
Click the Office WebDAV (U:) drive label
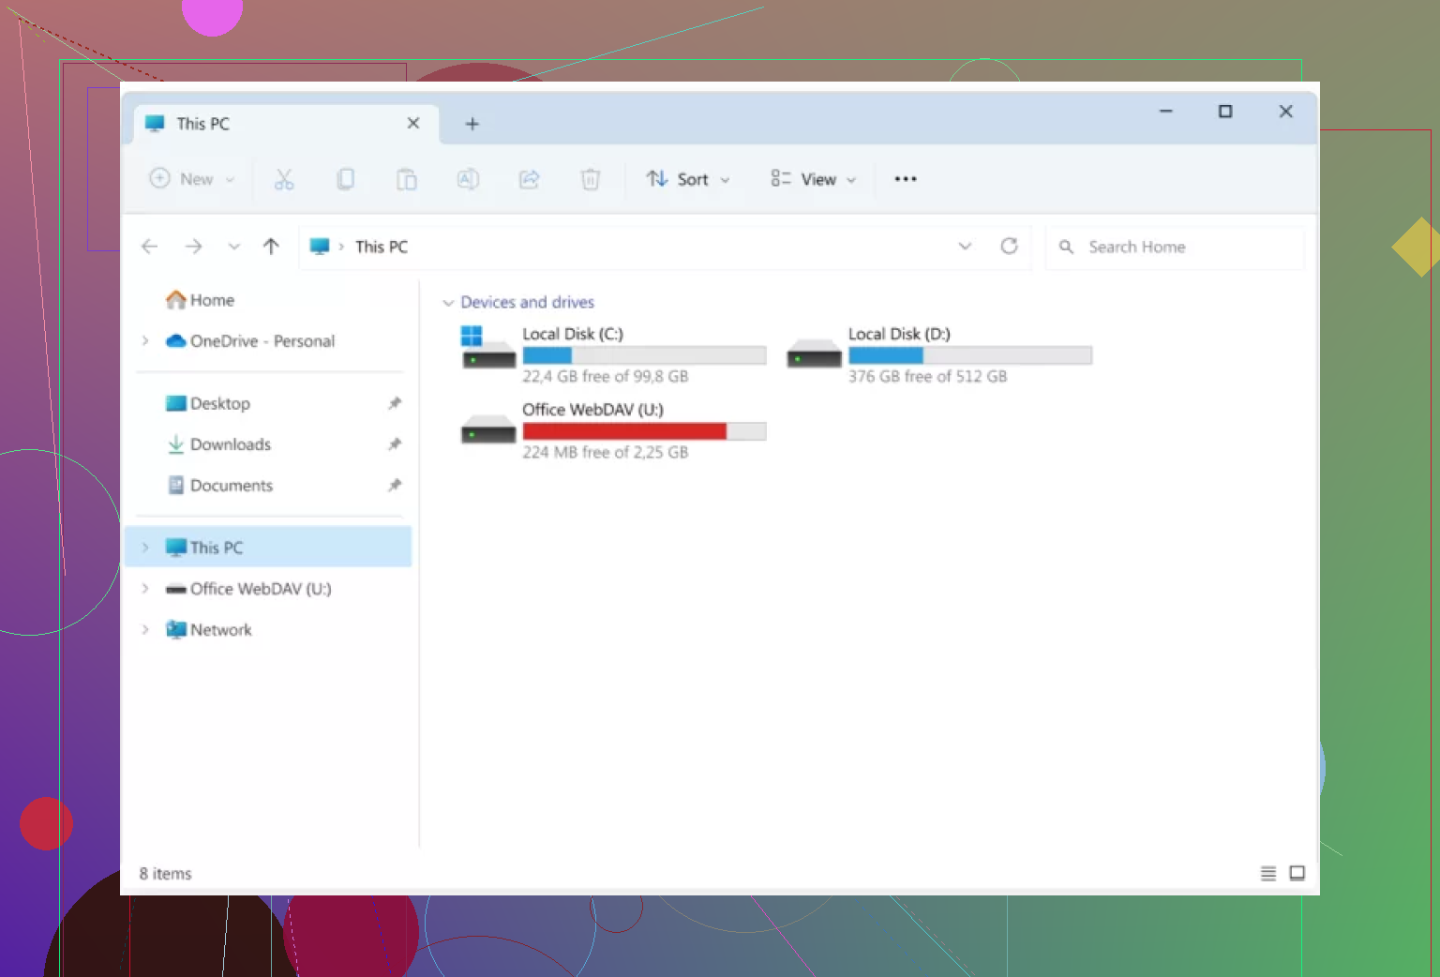point(592,410)
